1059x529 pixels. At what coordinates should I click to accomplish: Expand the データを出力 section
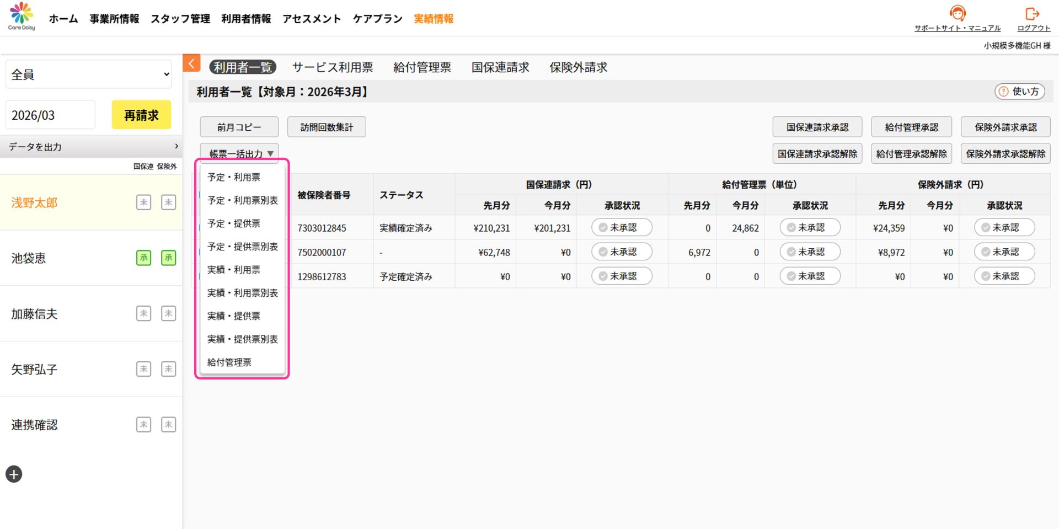pos(91,147)
